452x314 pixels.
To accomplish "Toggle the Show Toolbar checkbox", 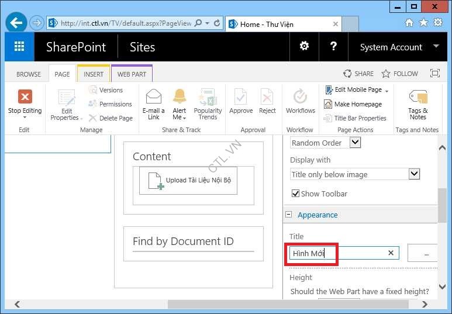I will tap(295, 194).
